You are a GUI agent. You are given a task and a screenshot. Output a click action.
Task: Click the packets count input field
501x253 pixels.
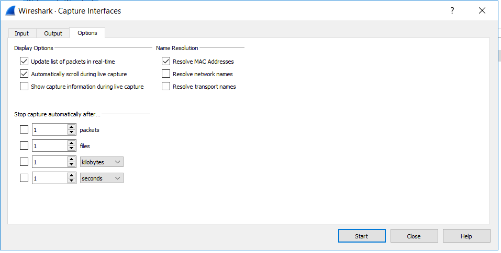50,130
